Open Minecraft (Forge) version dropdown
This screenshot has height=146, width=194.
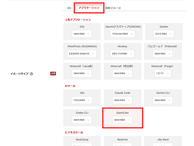(x=163, y=73)
